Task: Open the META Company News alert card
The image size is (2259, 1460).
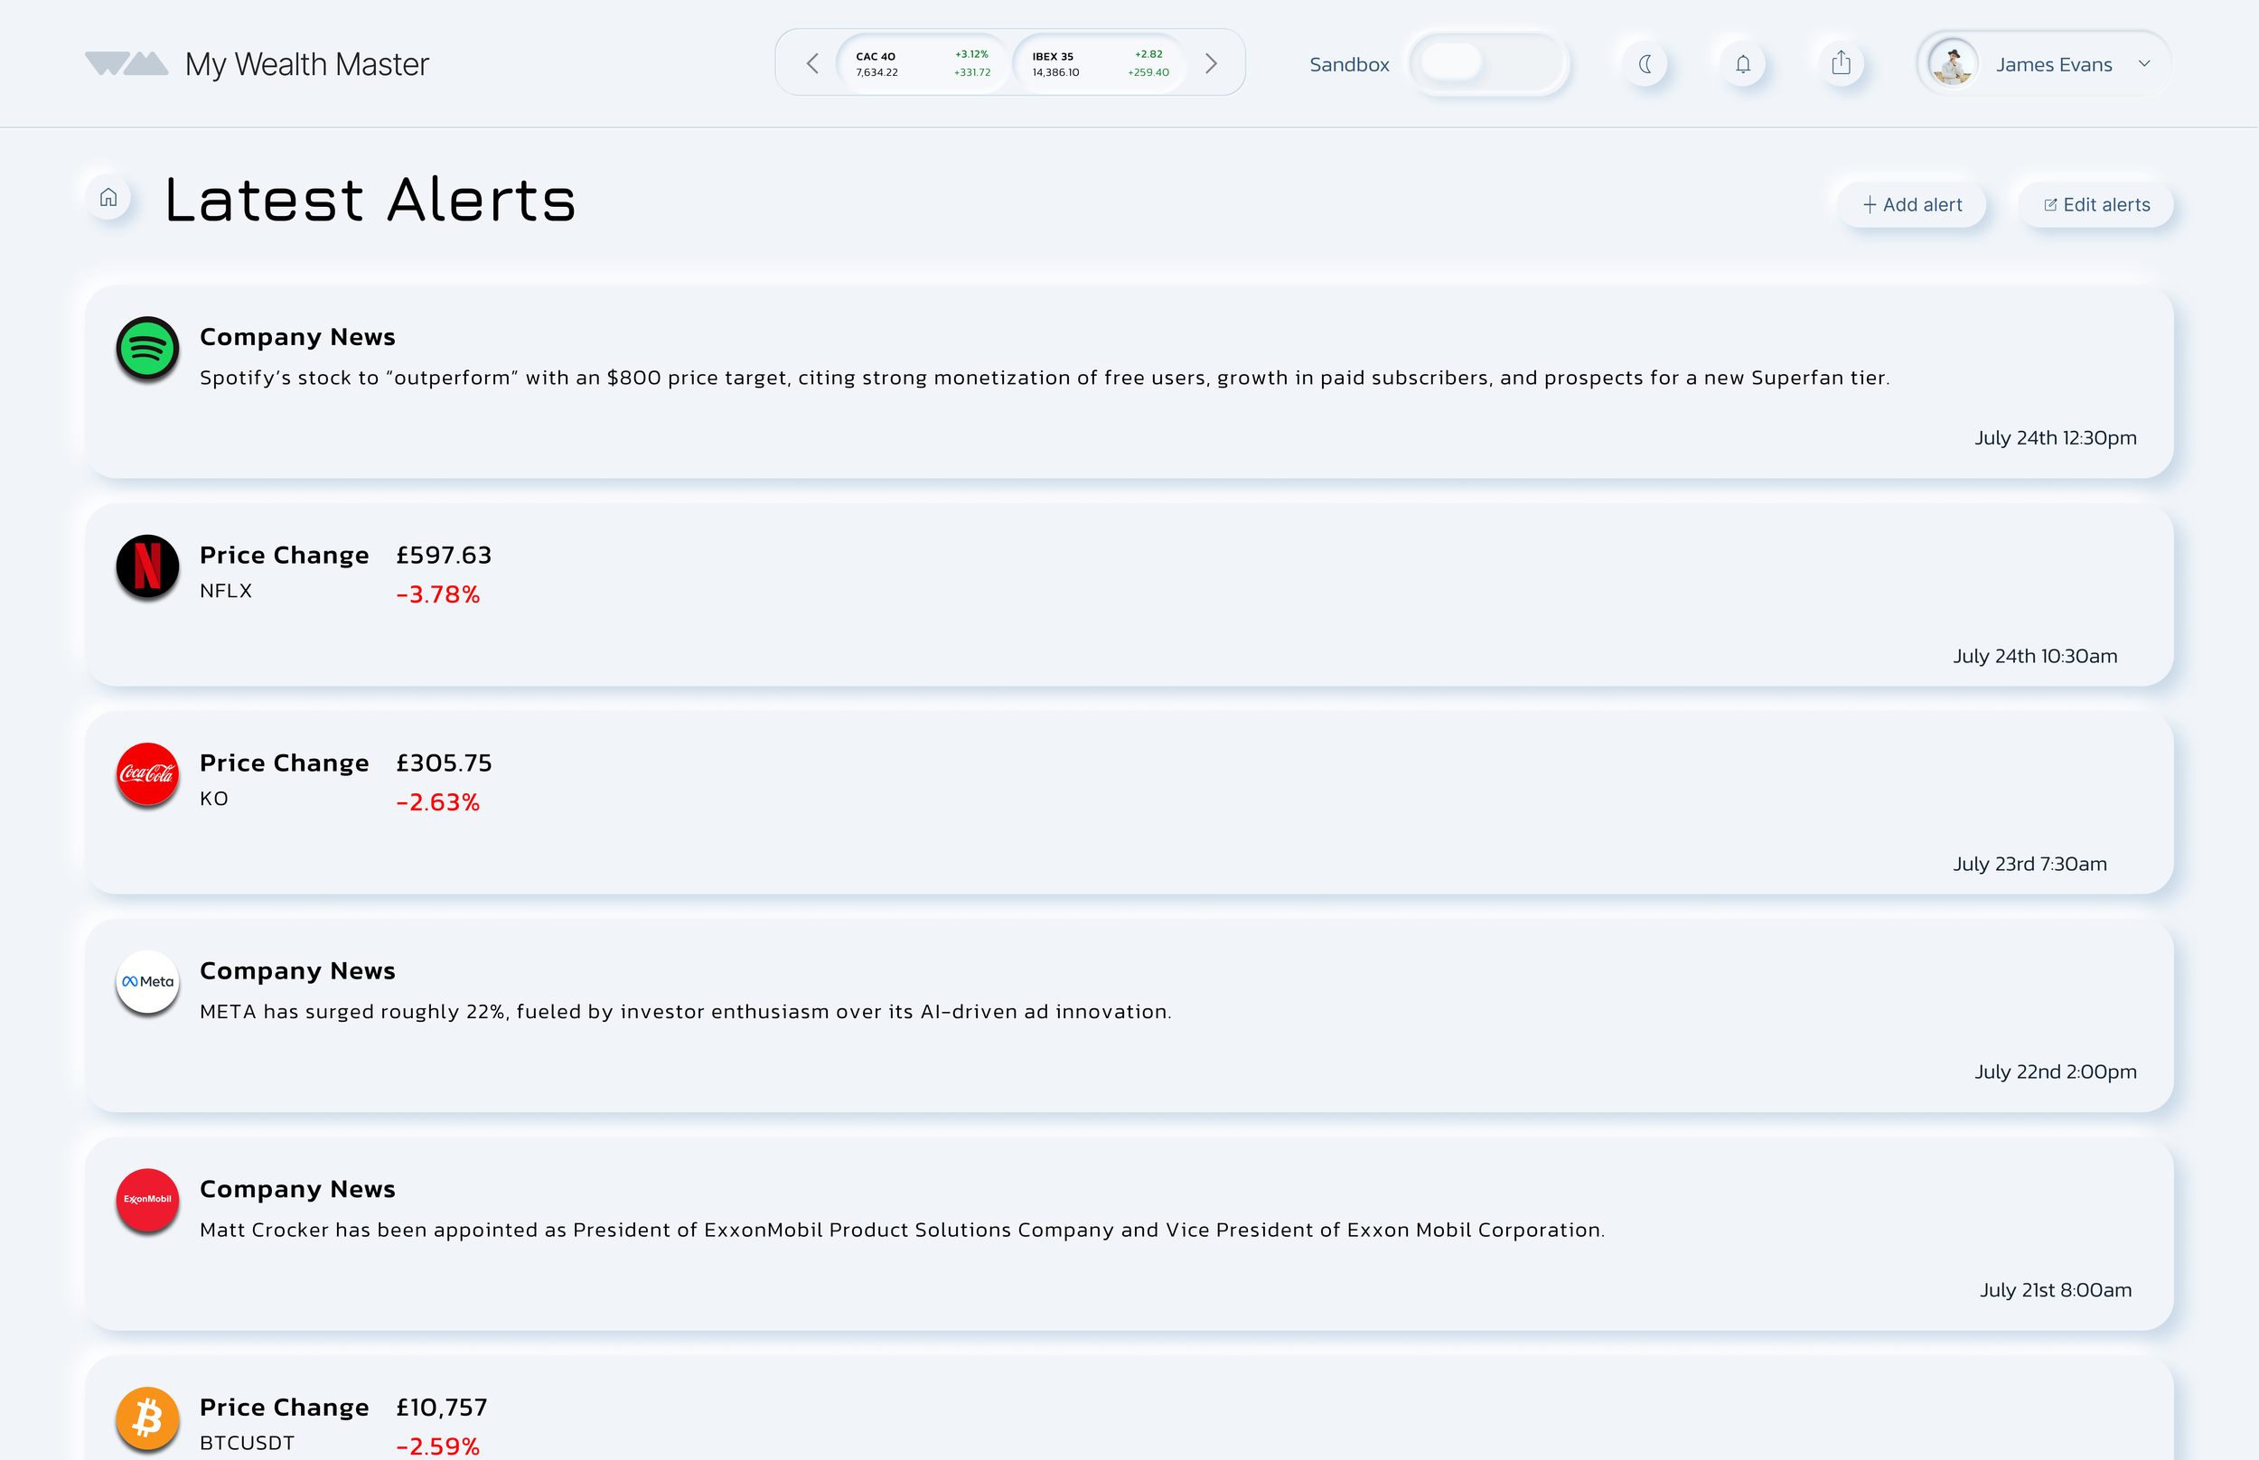Action: click(1128, 1015)
